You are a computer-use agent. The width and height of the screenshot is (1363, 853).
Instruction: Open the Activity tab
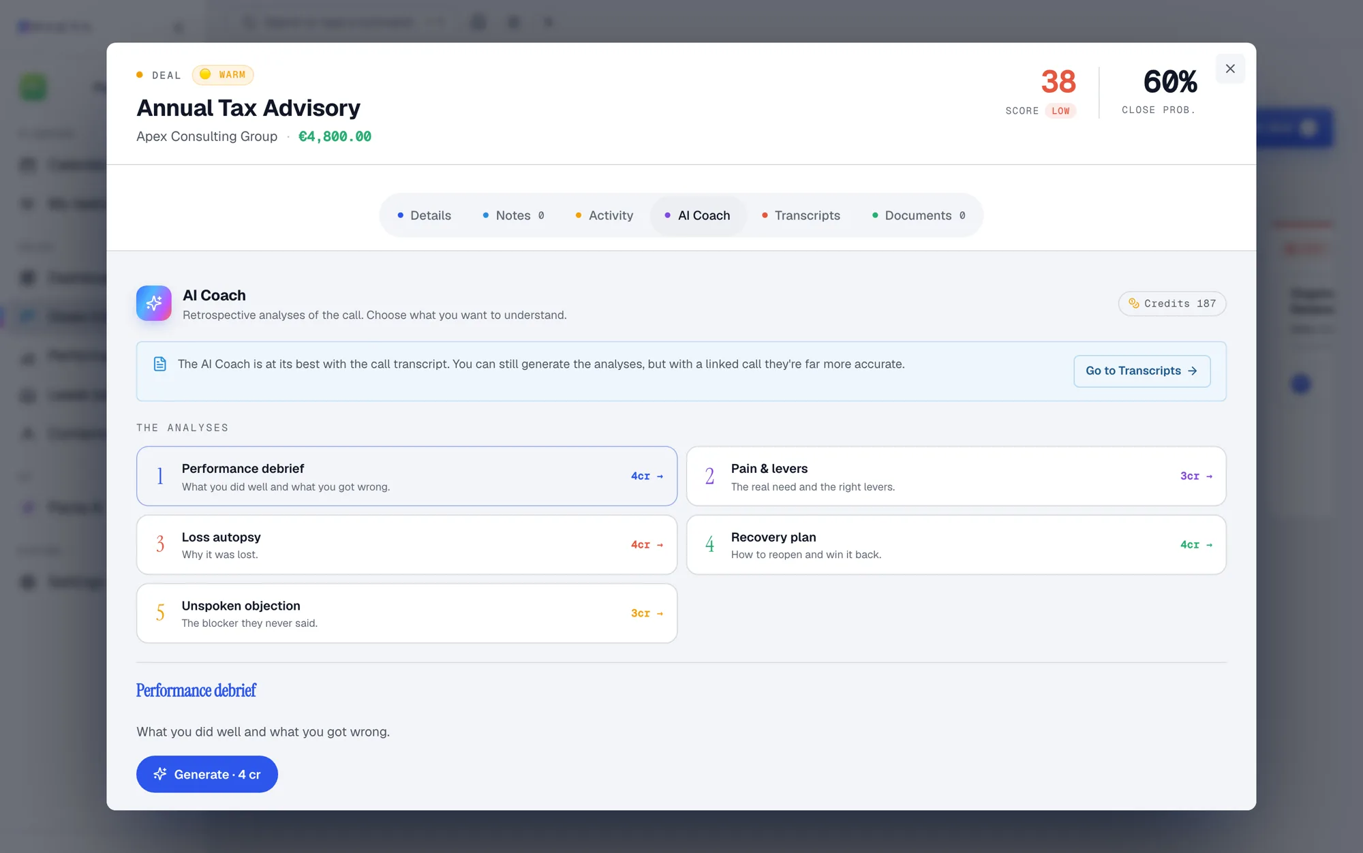tap(604, 215)
